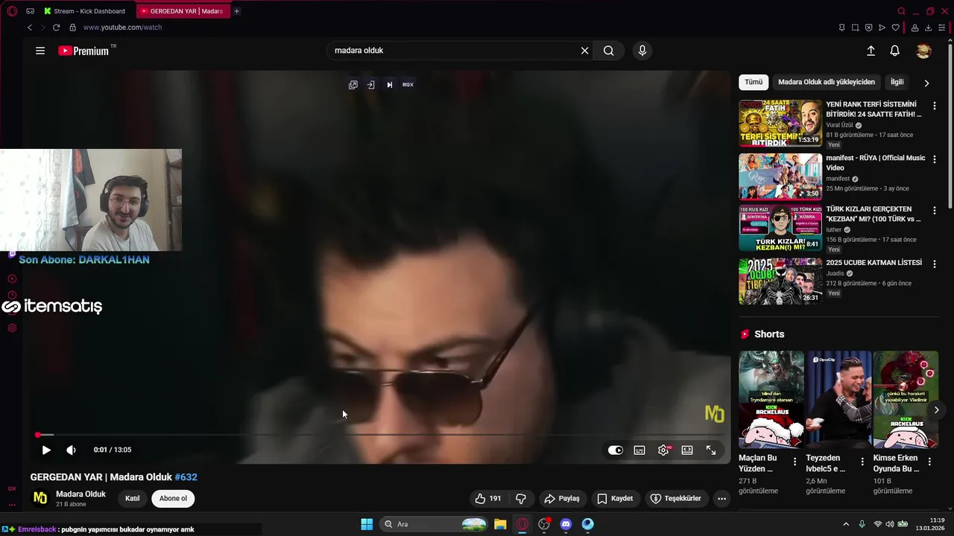Save video with the Kaydet button
Viewport: 954px width, 536px height.
pyautogui.click(x=615, y=499)
